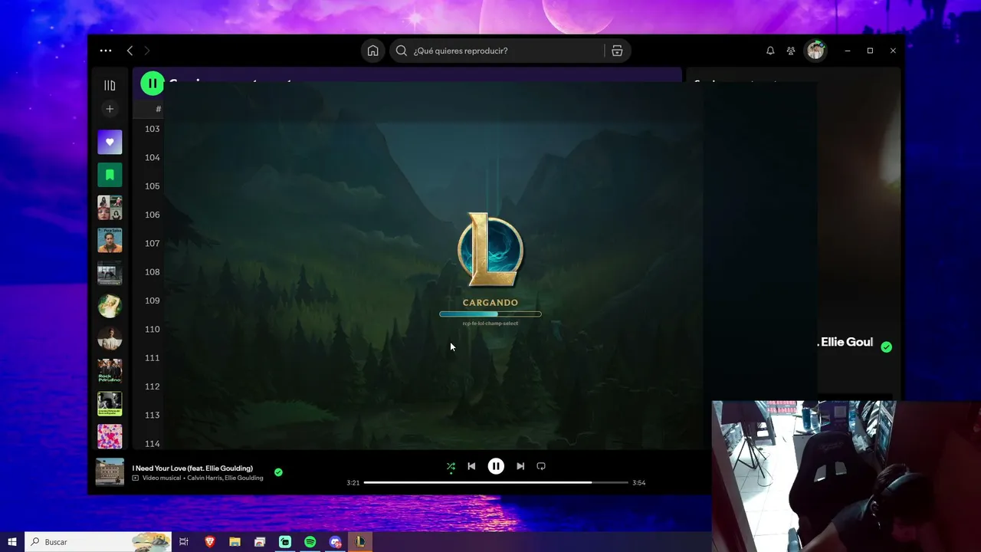The height and width of the screenshot is (552, 981).
Task: Open the Spotify profile avatar menu
Action: pos(815,51)
